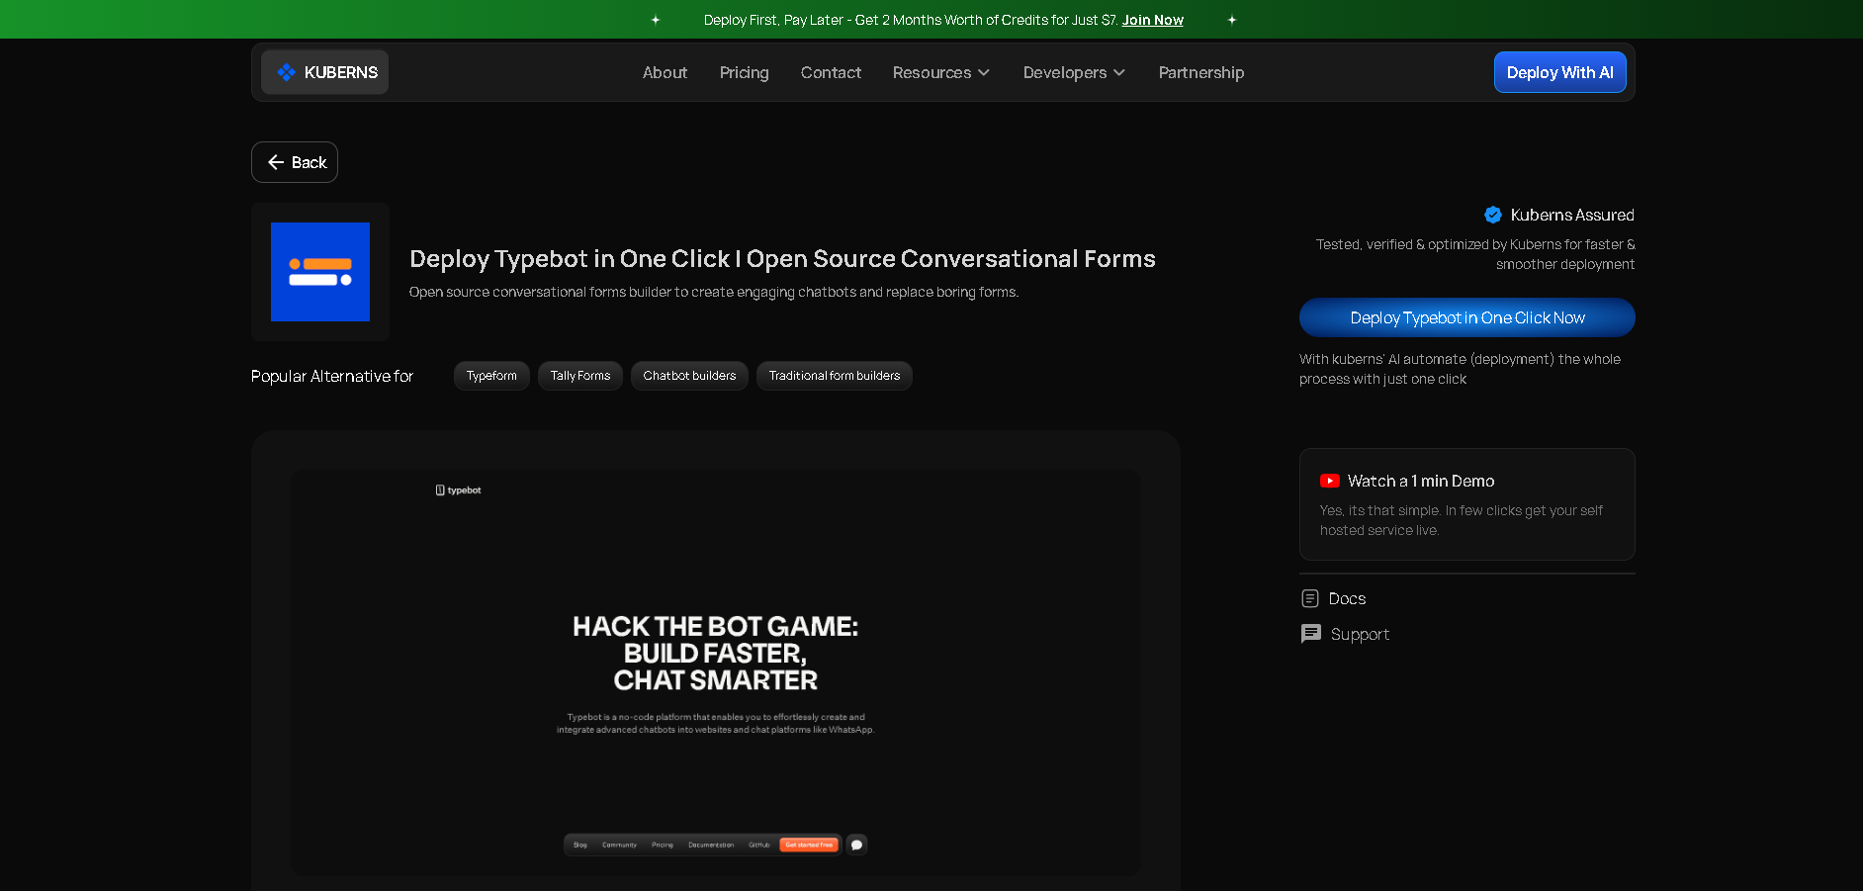Image resolution: width=1863 pixels, height=891 pixels.
Task: Open the About page
Action: pos(665,72)
